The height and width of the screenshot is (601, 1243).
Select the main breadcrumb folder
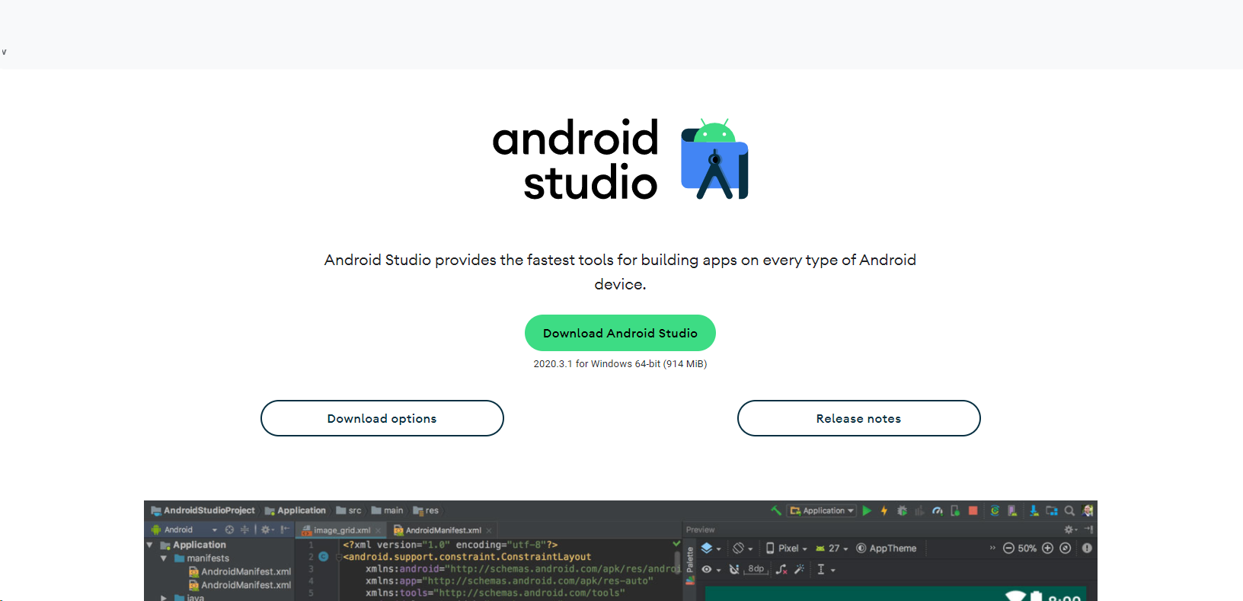pyautogui.click(x=388, y=510)
